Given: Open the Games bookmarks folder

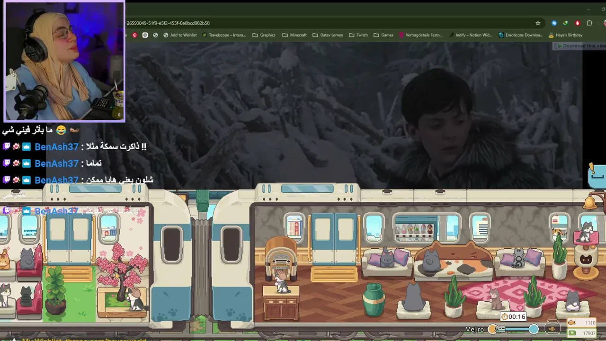Looking at the screenshot, I should [383, 35].
